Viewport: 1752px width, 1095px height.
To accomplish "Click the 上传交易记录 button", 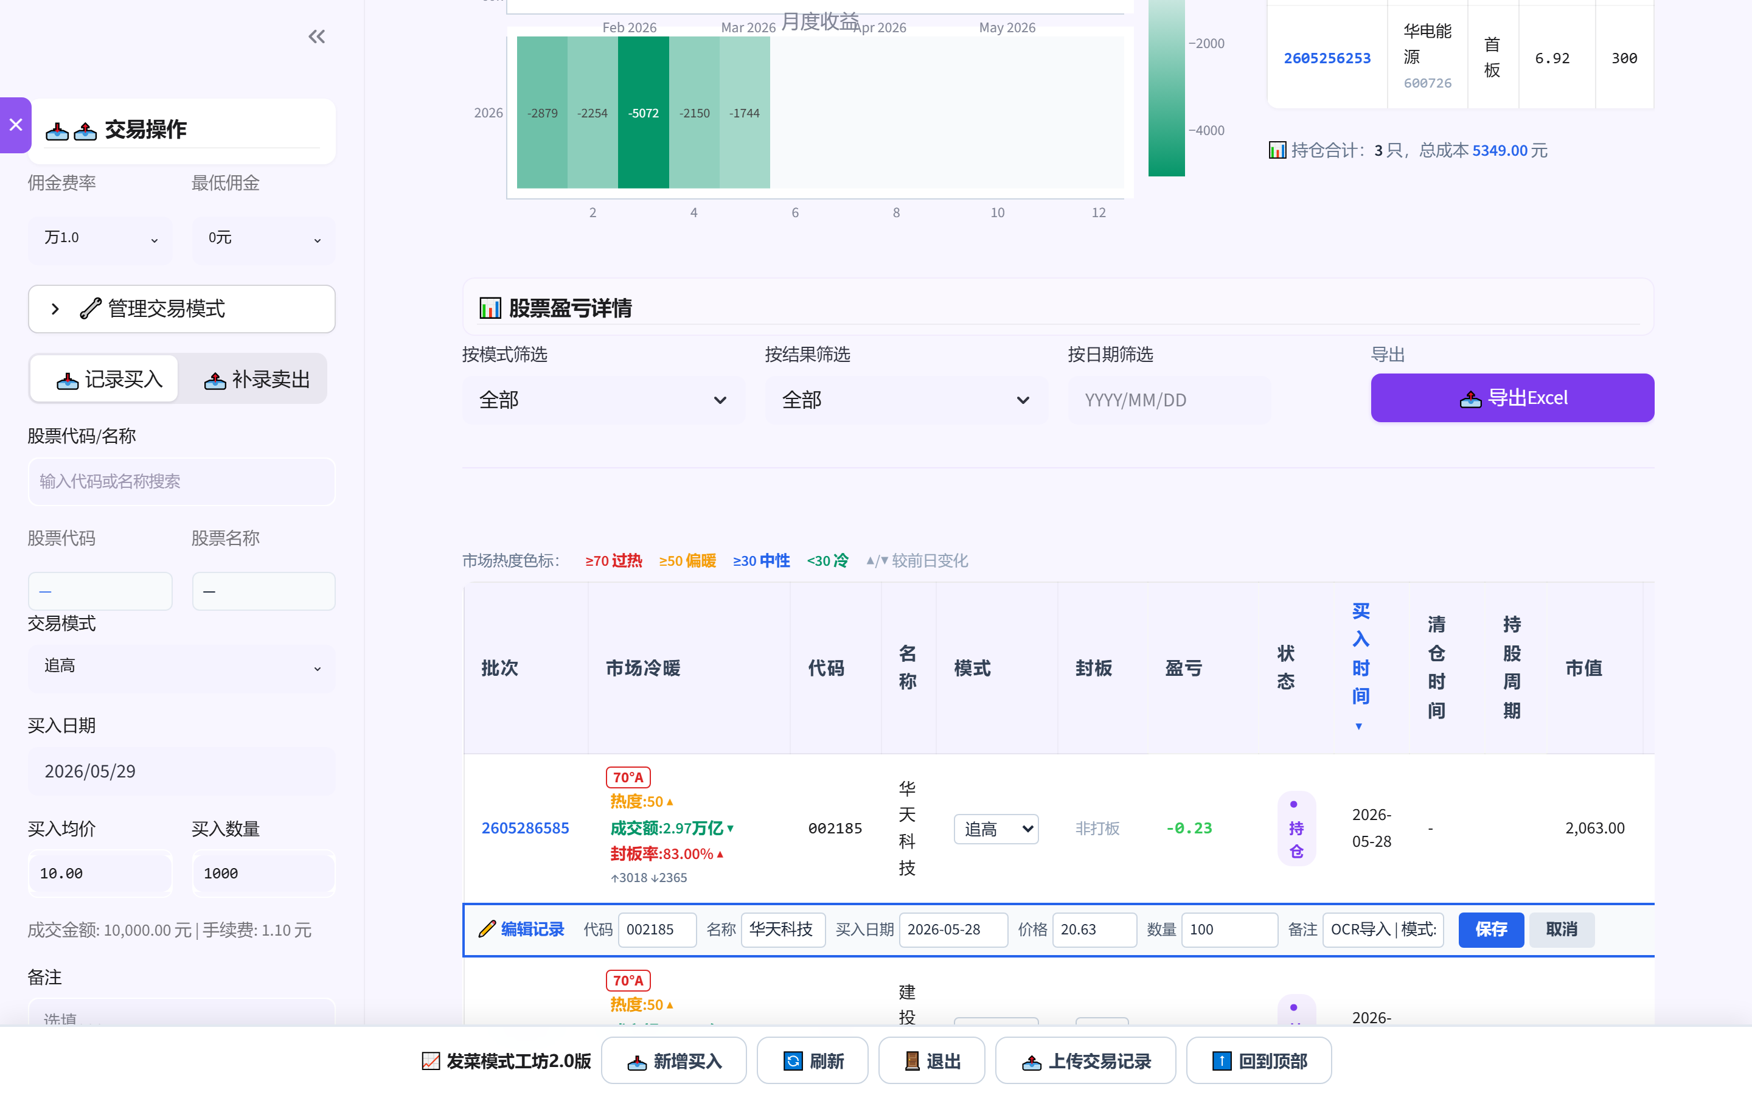I will [1085, 1061].
